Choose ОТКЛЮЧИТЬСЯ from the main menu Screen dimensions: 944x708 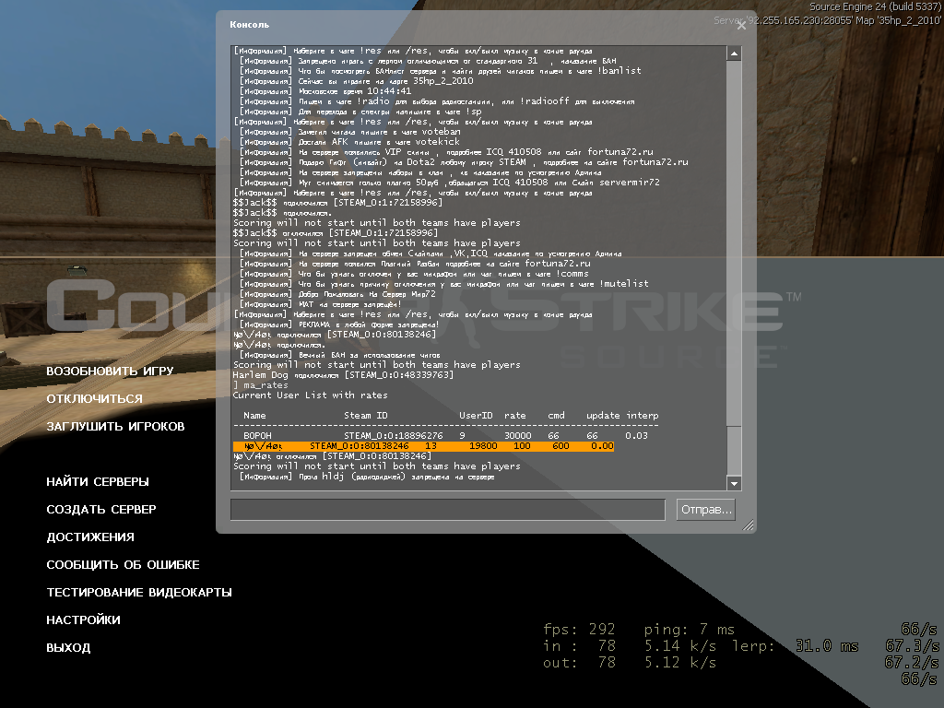(x=95, y=398)
